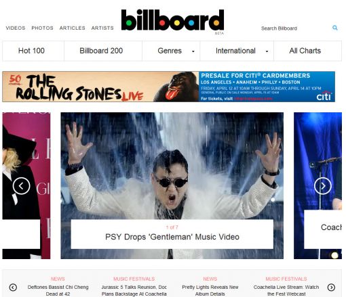Click the Billboard logo
The image size is (346, 297).
tap(172, 20)
